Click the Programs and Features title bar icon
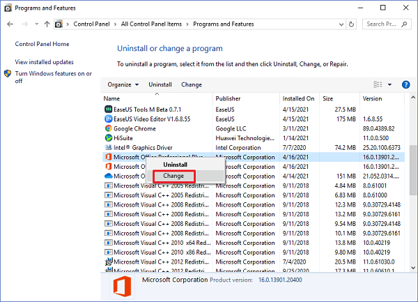This screenshot has height=302, width=418. [8, 8]
